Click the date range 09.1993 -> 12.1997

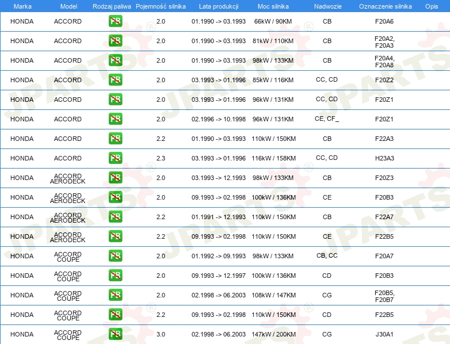click(x=219, y=276)
